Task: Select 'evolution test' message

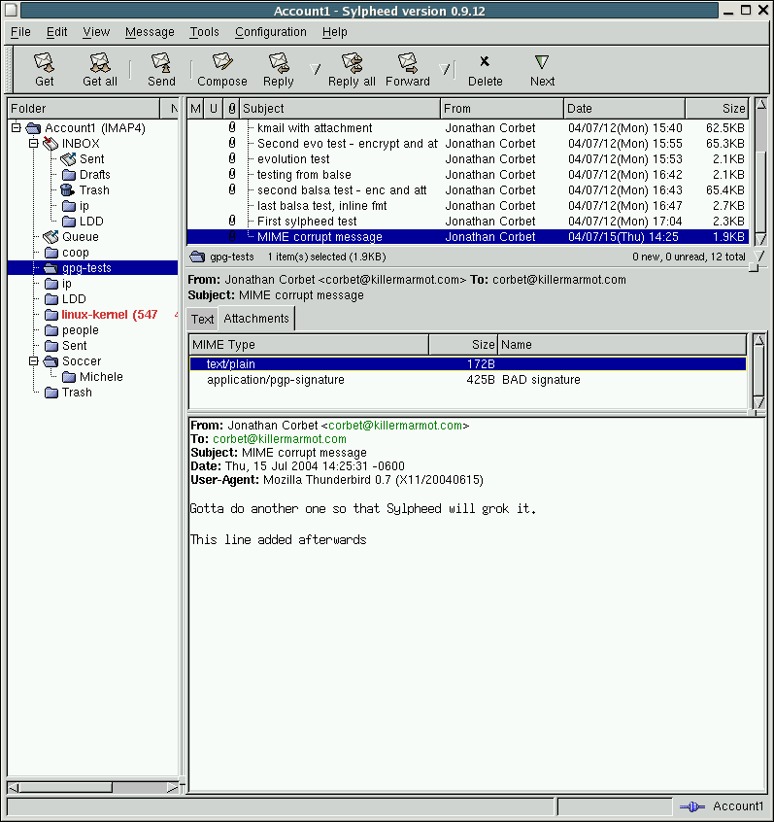Action: click(467, 158)
